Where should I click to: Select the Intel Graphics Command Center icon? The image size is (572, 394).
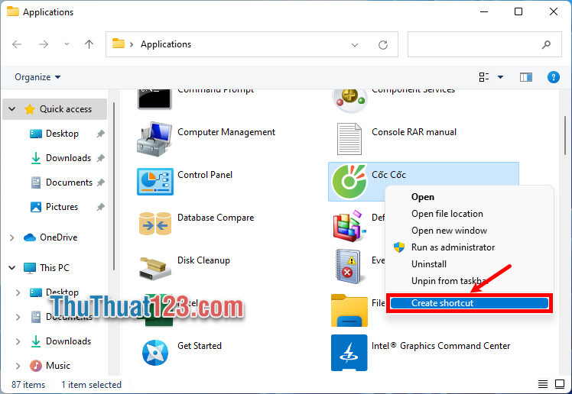(x=349, y=353)
